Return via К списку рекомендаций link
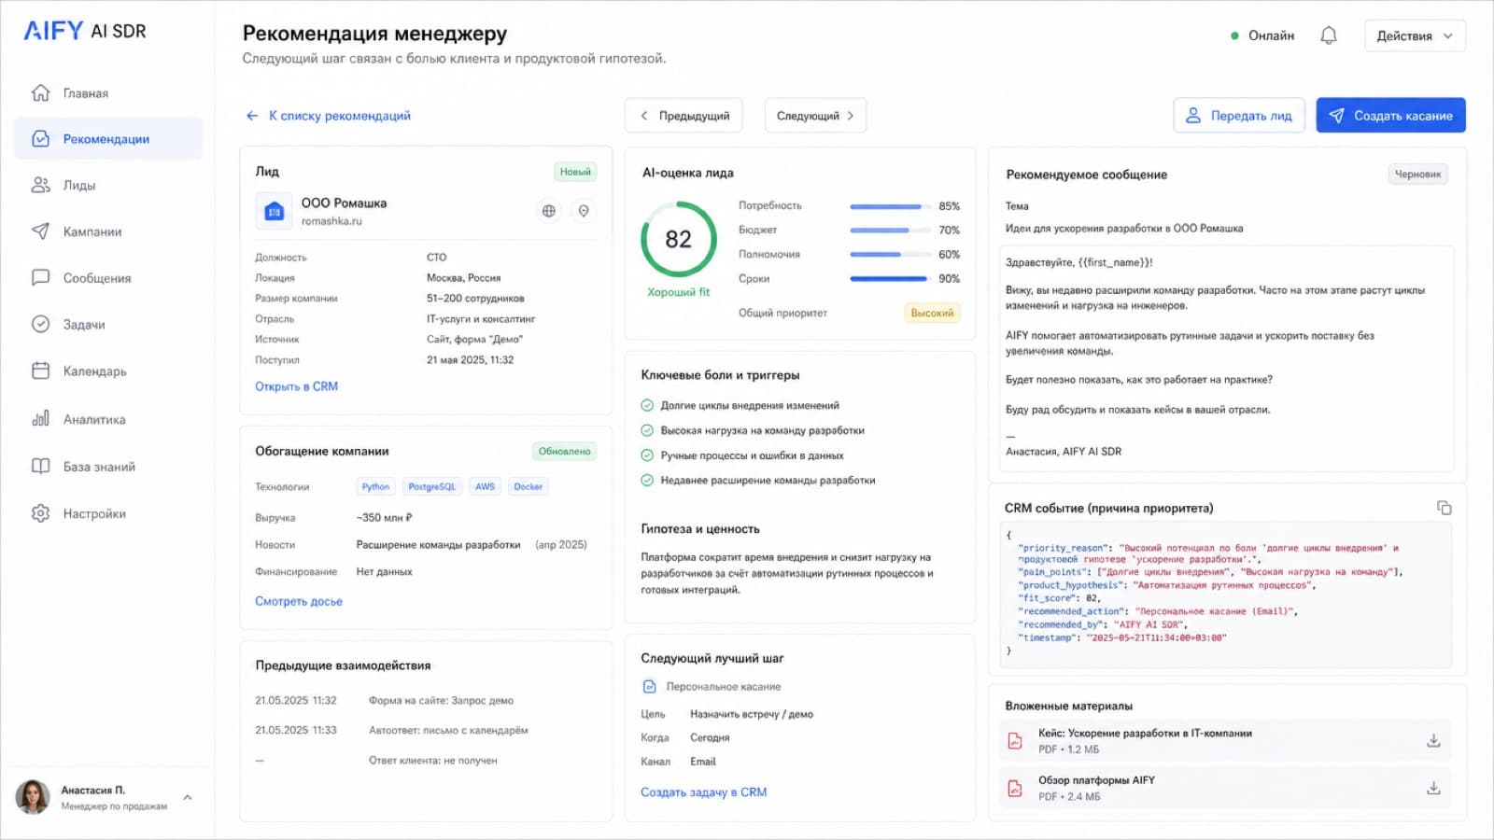1494x840 pixels. (x=329, y=116)
